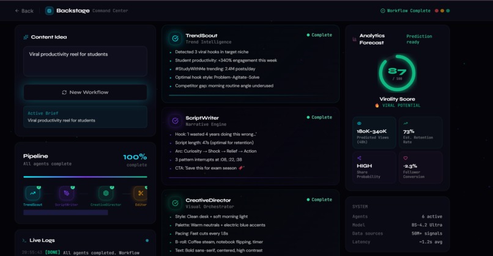Viewport: 493px width, 256px height.
Task: Click the '6 active' agents value
Action: point(432,216)
